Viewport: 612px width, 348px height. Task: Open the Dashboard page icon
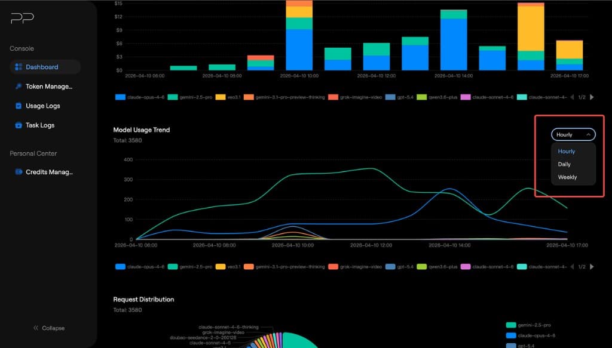pos(19,67)
